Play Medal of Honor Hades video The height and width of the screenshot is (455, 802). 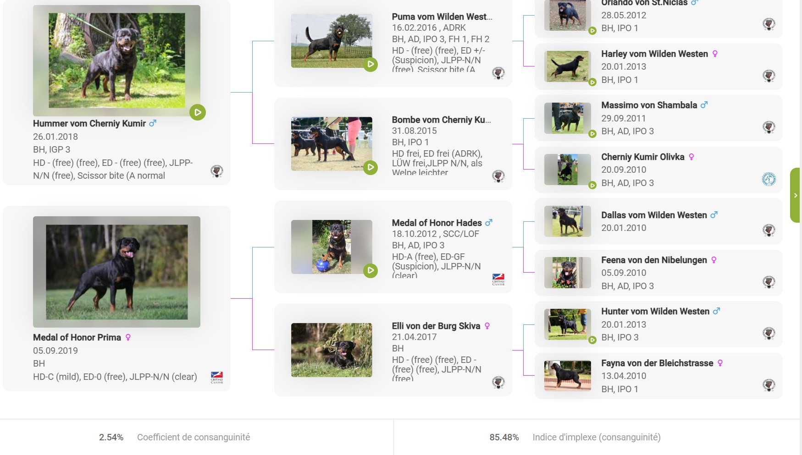tap(370, 271)
